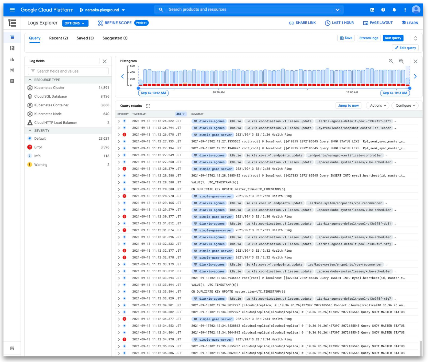Expand the 11:12:26.978 log entry
429x362 pixels.
pos(119,135)
